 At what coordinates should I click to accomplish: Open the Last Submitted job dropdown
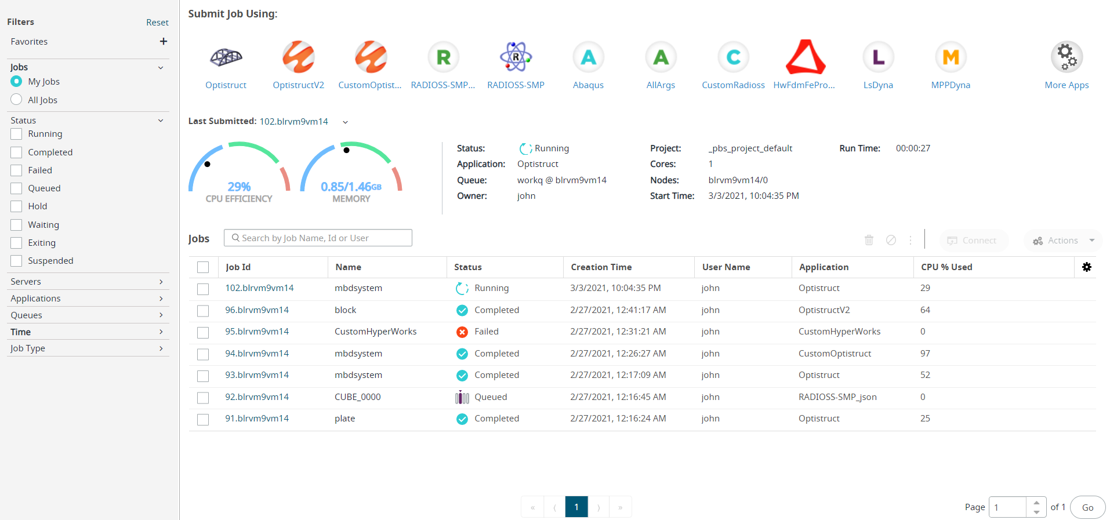[345, 122]
